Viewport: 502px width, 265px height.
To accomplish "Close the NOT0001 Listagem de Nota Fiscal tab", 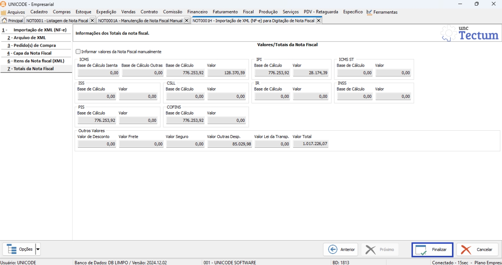I will tap(92, 21).
